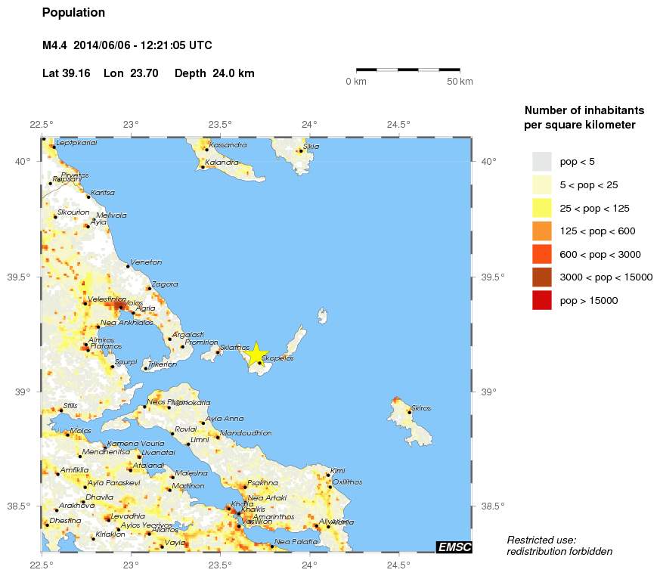Viewport: 660px width, 576px height.
Task: Click the Kassandra city marker dot
Action: coord(206,150)
